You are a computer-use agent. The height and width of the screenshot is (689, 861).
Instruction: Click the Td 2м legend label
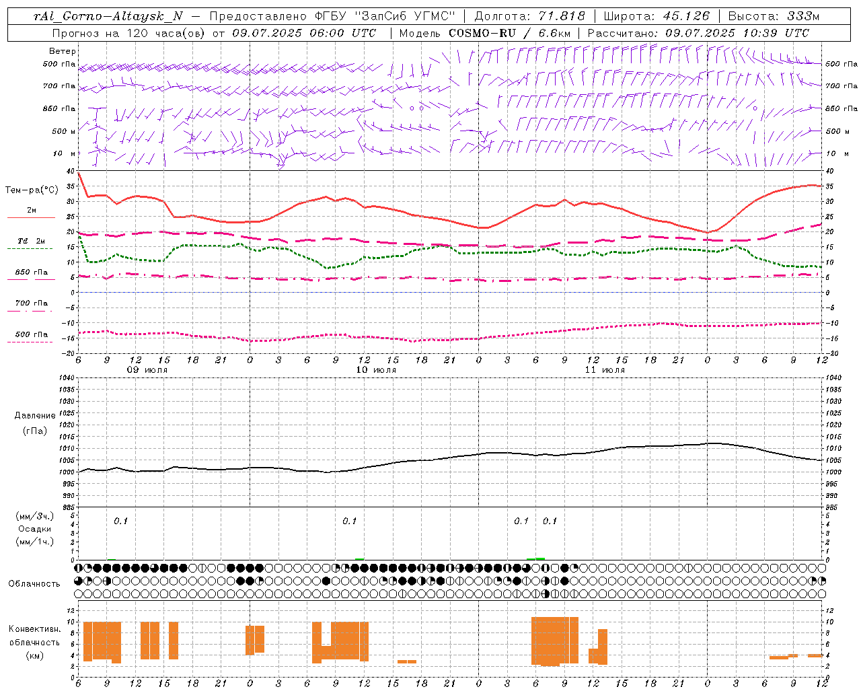(31, 241)
